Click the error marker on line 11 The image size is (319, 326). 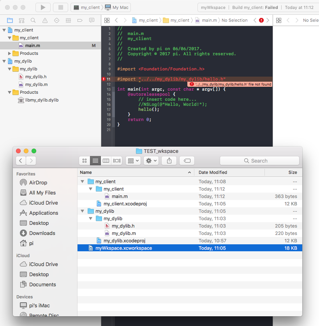pyautogui.click(x=104, y=79)
